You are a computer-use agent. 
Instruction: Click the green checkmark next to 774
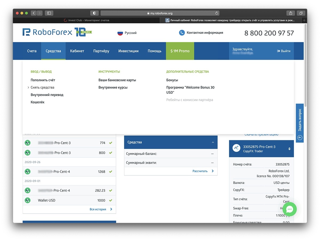111,143
